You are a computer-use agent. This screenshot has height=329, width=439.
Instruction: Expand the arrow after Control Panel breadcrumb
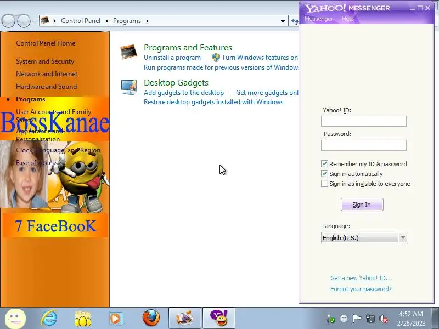pos(106,21)
